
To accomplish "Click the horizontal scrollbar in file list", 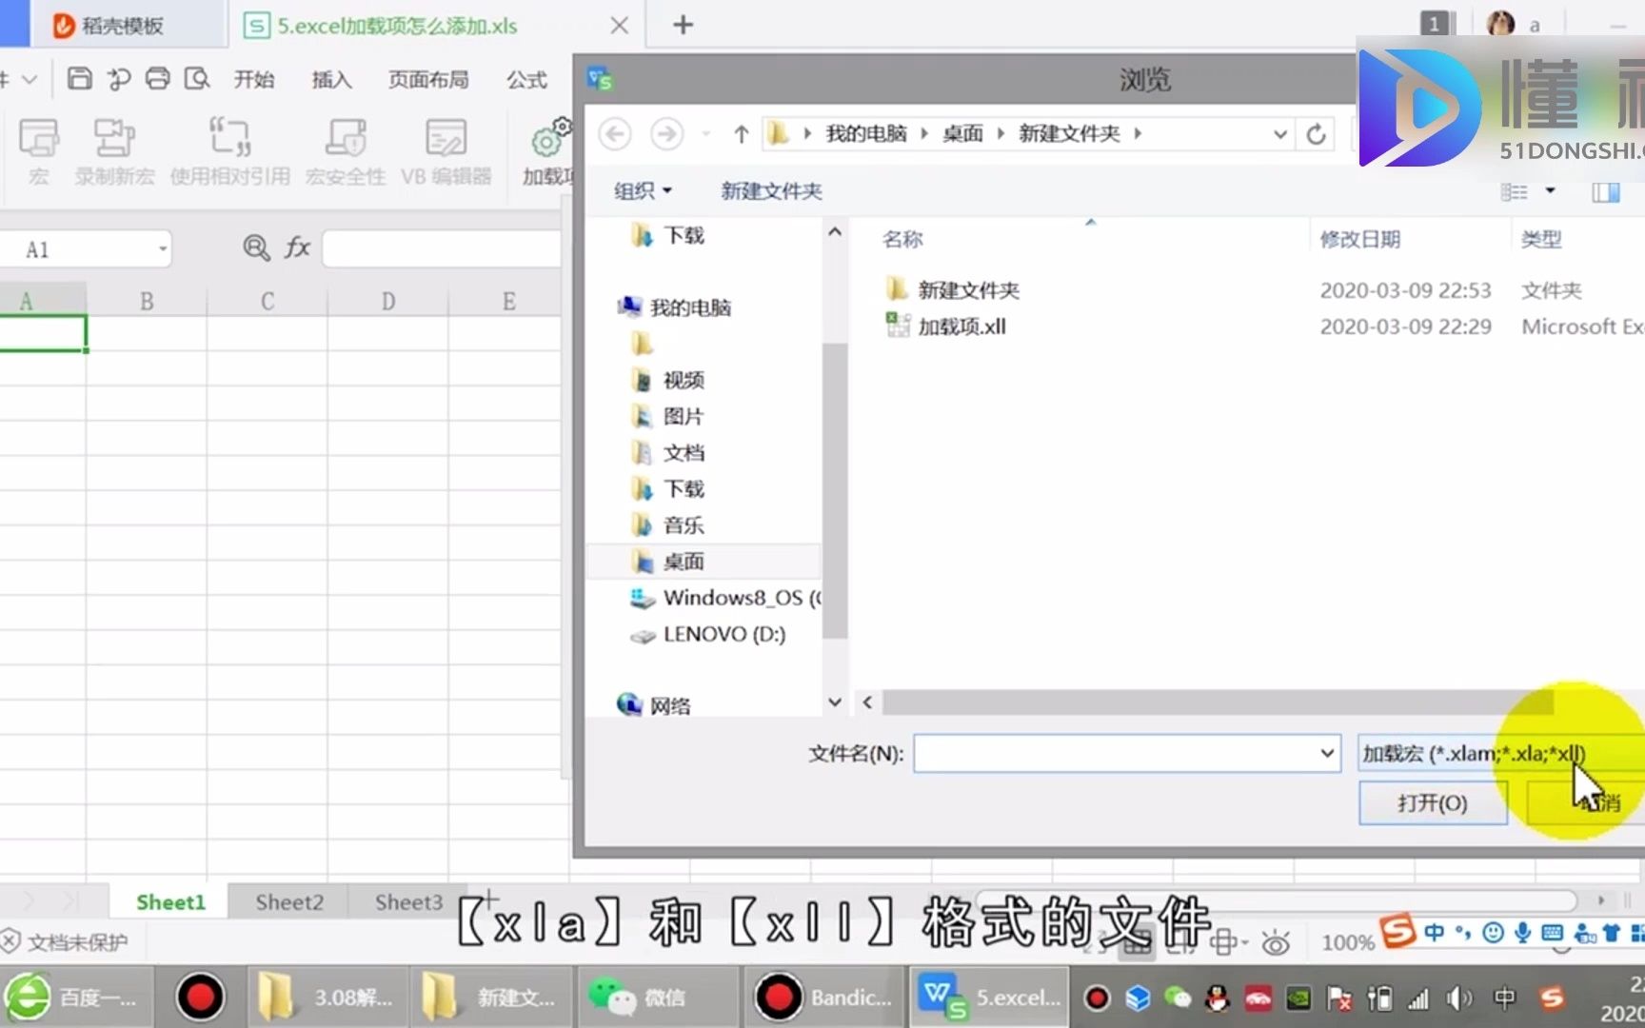I will point(1217,702).
